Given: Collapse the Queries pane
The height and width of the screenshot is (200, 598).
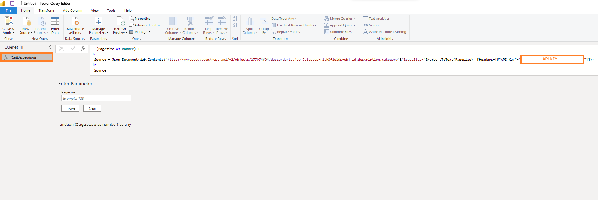Looking at the screenshot, I should pyautogui.click(x=50, y=47).
